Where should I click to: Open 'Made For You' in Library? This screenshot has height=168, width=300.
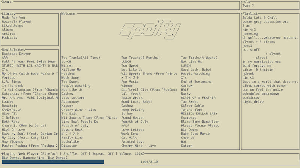click(13, 18)
